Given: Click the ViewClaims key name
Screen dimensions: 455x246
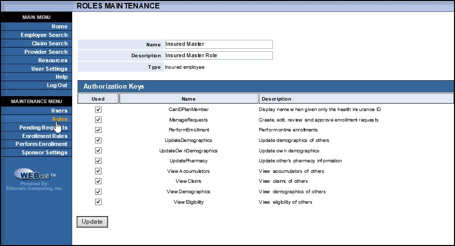Looking at the screenshot, I should coord(188,181).
